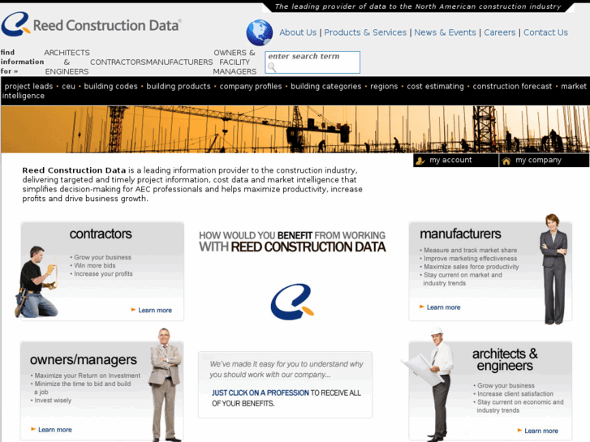Click the my company house icon

(506, 161)
